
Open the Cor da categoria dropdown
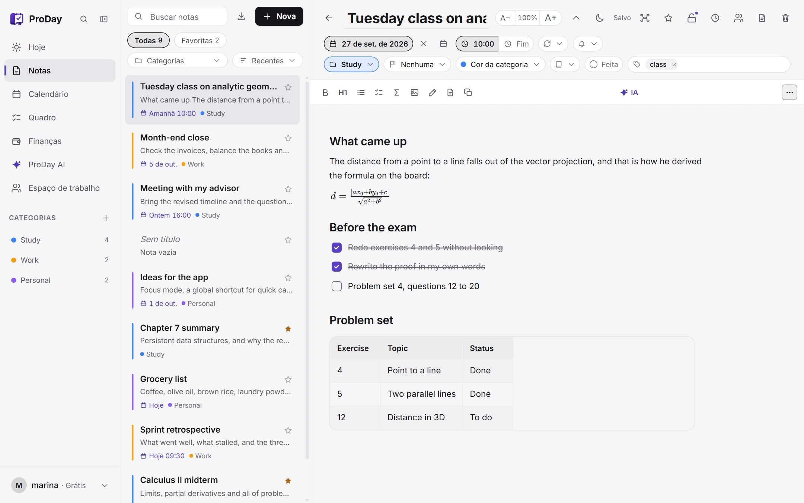tap(500, 64)
